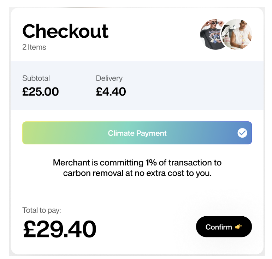Viewport: 272px width, 259px height.
Task: Click the pointing hand emoji on Confirm
Action: pyautogui.click(x=239, y=227)
